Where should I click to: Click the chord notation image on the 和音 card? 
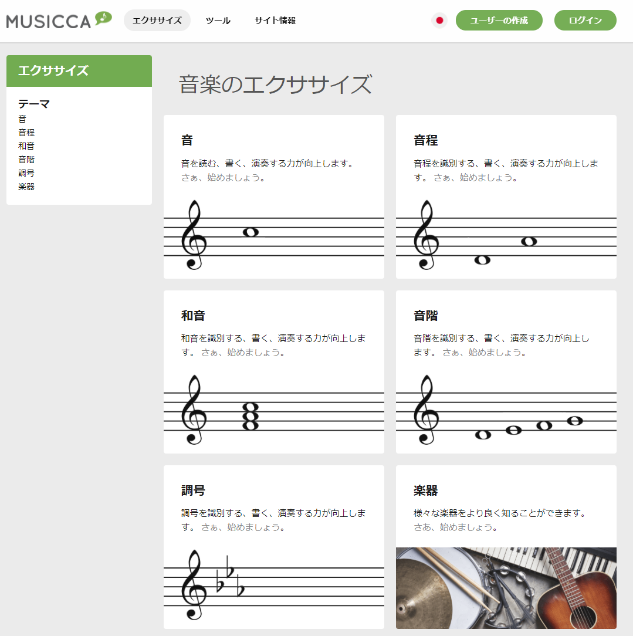click(273, 411)
